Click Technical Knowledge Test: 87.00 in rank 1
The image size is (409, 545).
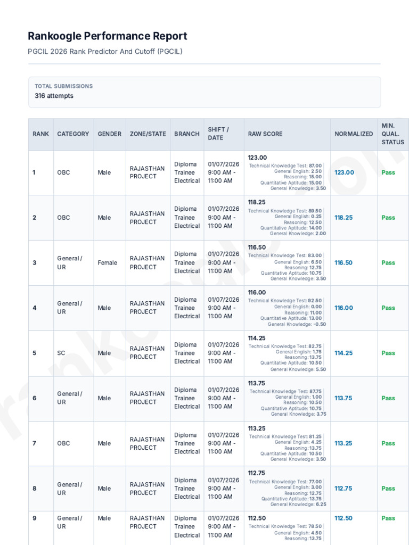tap(285, 166)
